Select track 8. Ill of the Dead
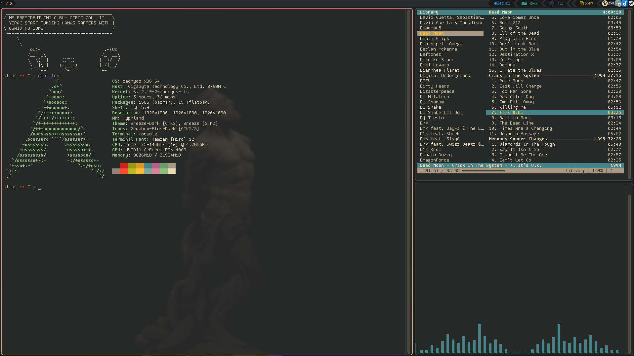Screen dimensions: 634x356 (x=555, y=33)
